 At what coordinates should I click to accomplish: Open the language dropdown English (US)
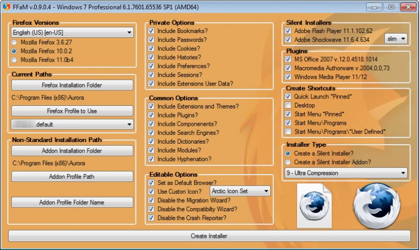pos(72,32)
